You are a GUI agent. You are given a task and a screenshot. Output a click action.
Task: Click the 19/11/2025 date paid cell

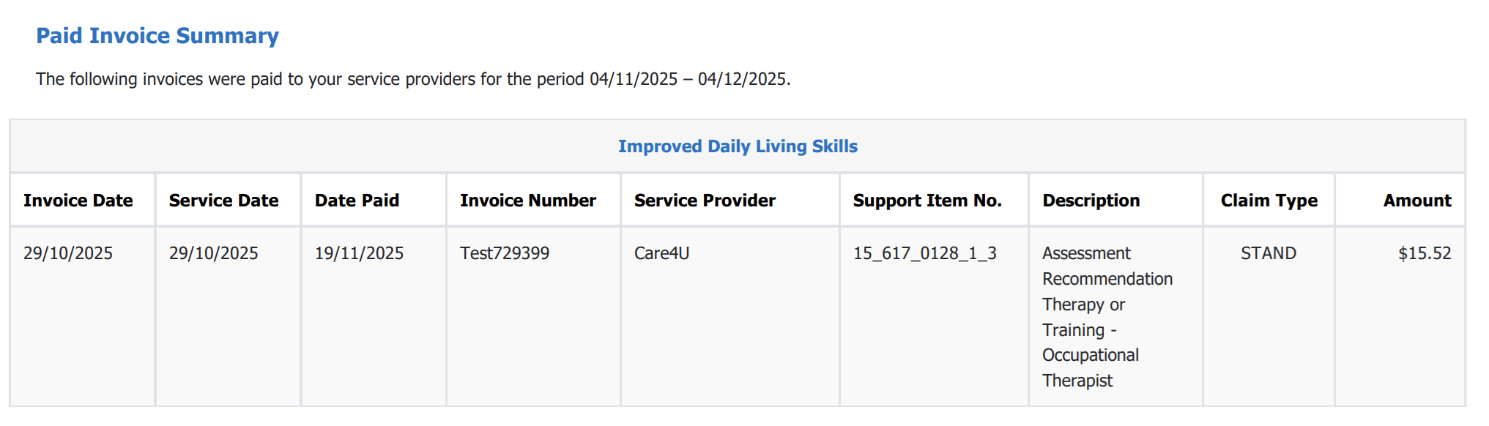[359, 253]
